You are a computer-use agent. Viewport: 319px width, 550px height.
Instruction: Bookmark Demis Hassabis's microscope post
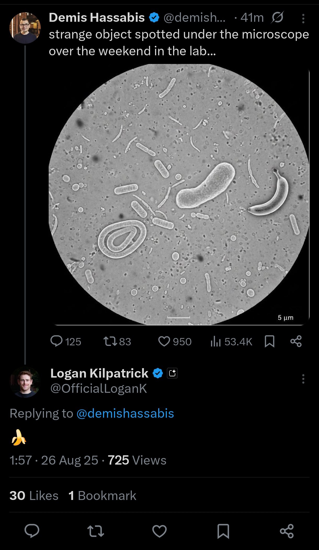click(x=269, y=341)
